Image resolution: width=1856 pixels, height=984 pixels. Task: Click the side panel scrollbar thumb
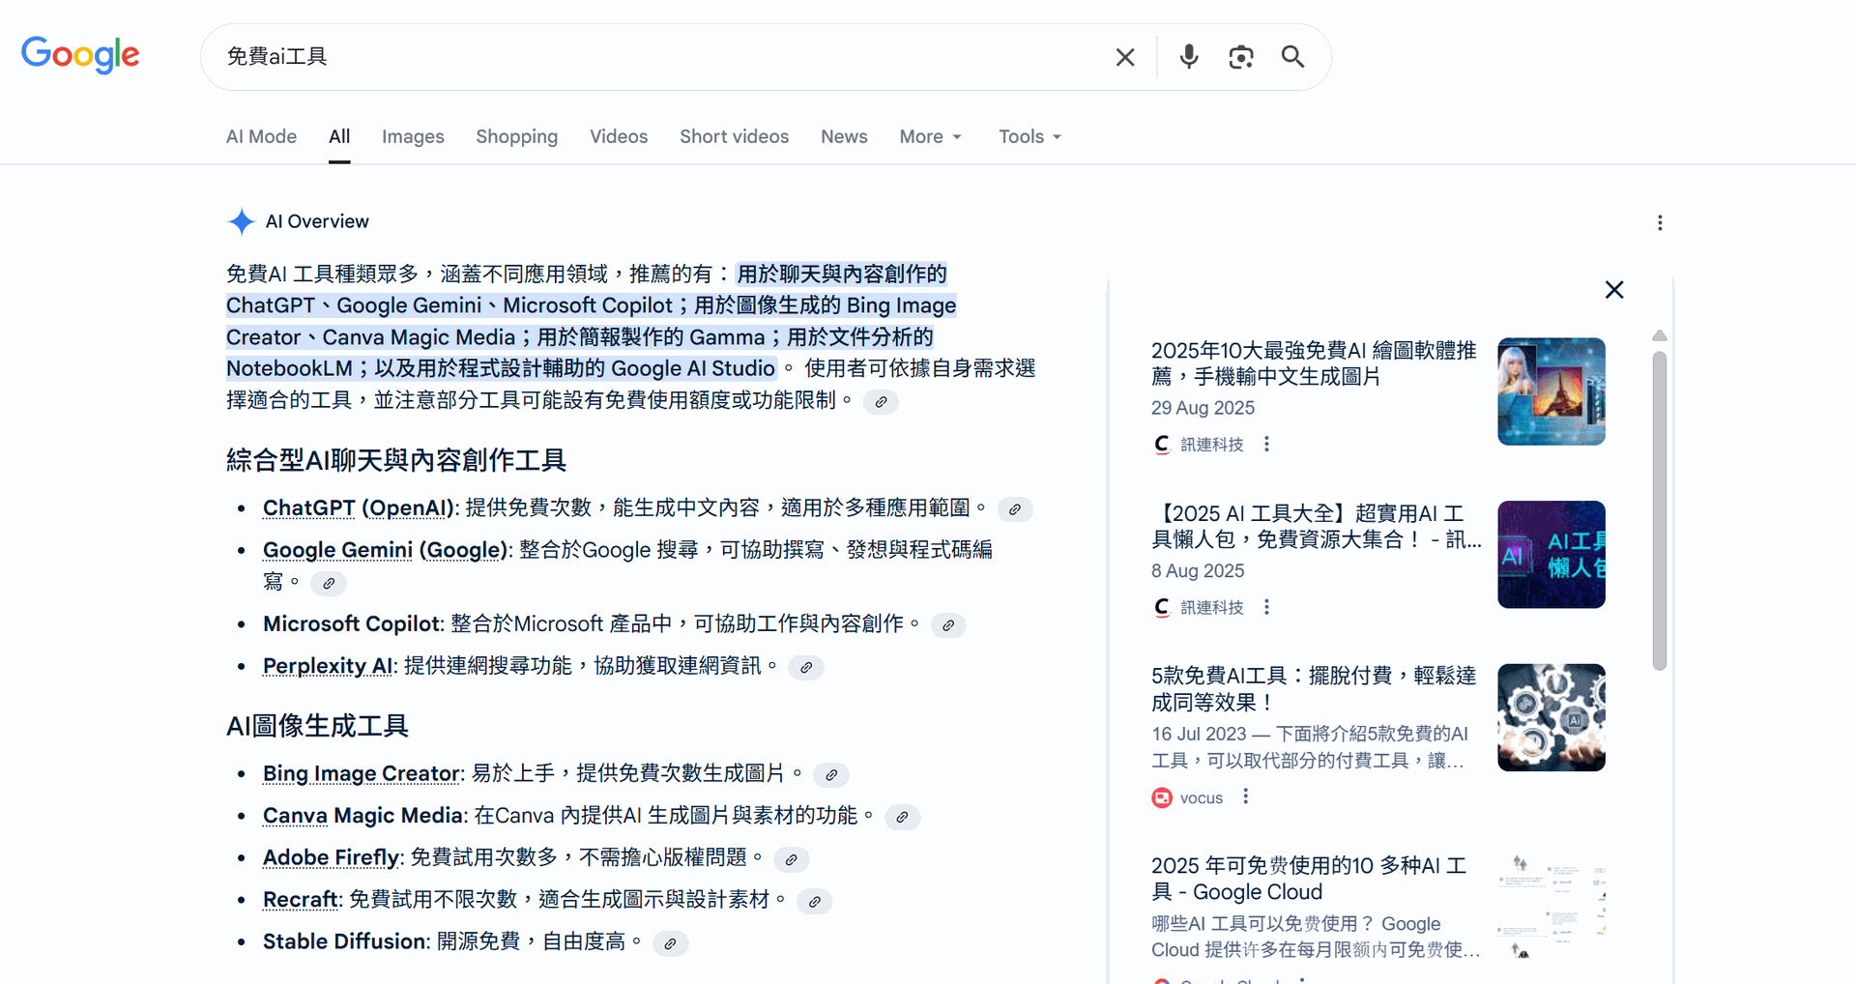click(1660, 510)
